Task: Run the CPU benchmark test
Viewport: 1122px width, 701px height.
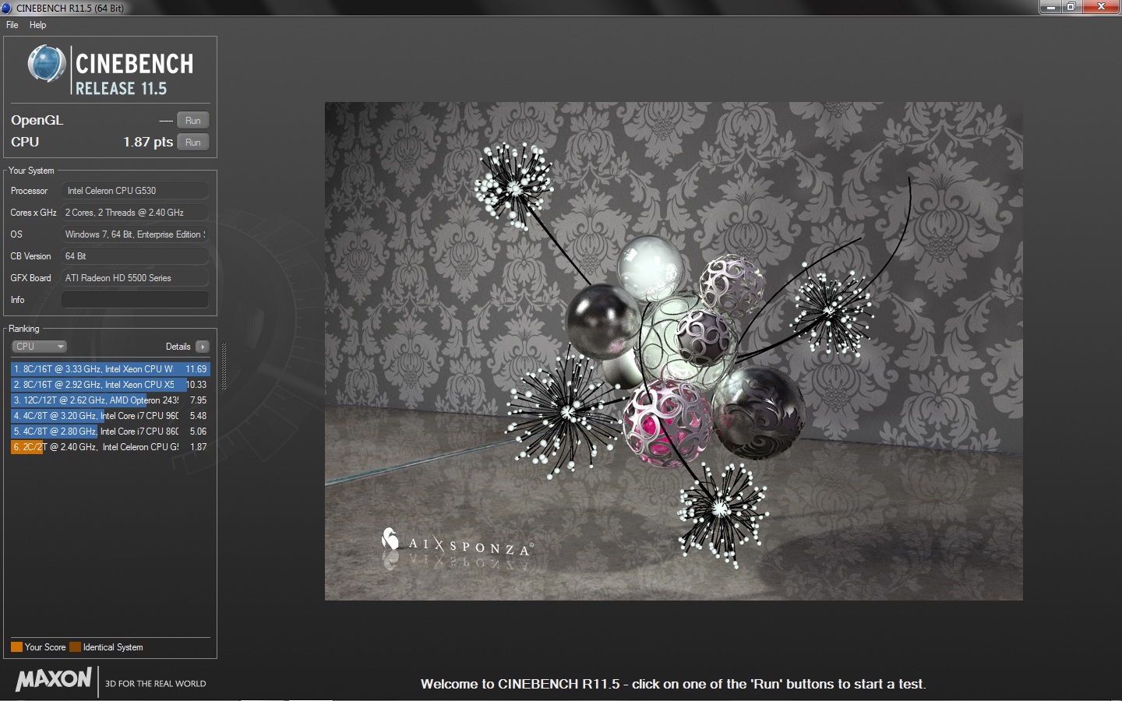Action: click(193, 142)
